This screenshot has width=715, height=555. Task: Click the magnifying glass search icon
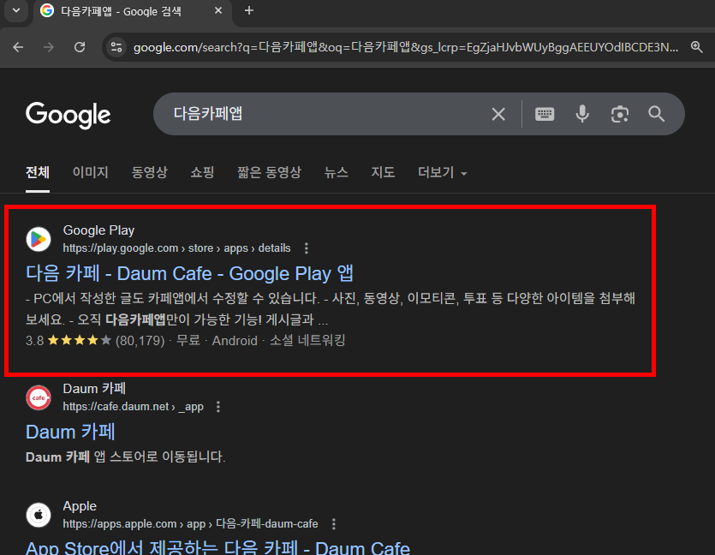(x=656, y=113)
